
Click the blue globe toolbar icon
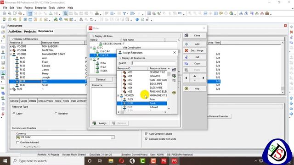click(x=137, y=19)
